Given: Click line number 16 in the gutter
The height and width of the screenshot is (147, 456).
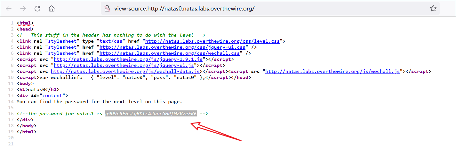Looking at the screenshot, I should 12,114.
